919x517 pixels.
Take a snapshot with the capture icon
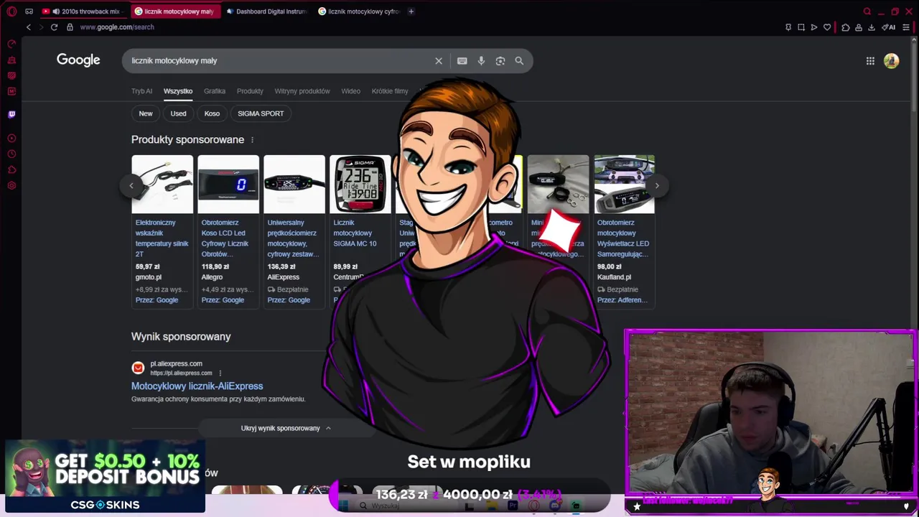(801, 27)
